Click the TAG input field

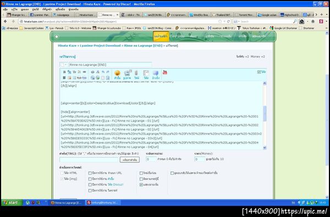pyautogui.click(x=89, y=160)
